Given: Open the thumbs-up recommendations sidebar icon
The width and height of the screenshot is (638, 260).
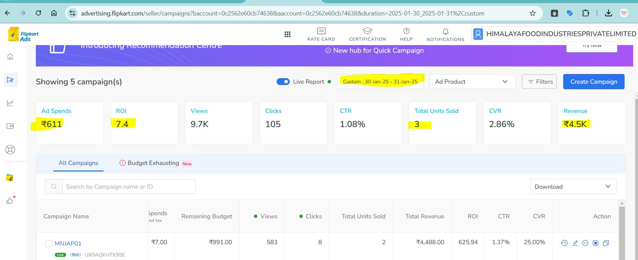Looking at the screenshot, I should tap(10, 200).
